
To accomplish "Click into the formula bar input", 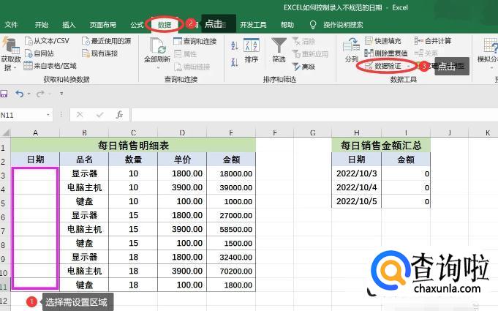I will (x=314, y=115).
